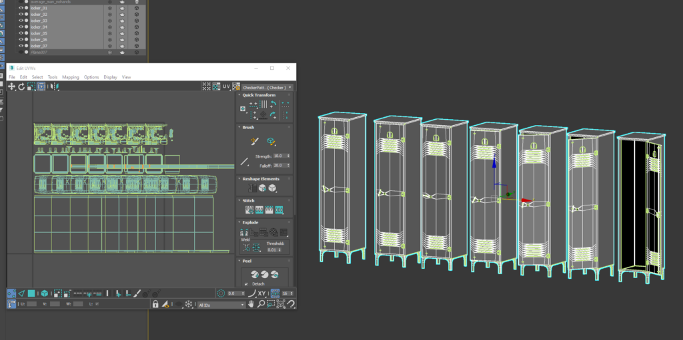Click the Brush Strength value field
Viewport: 683px width, 340px height.
279,156
